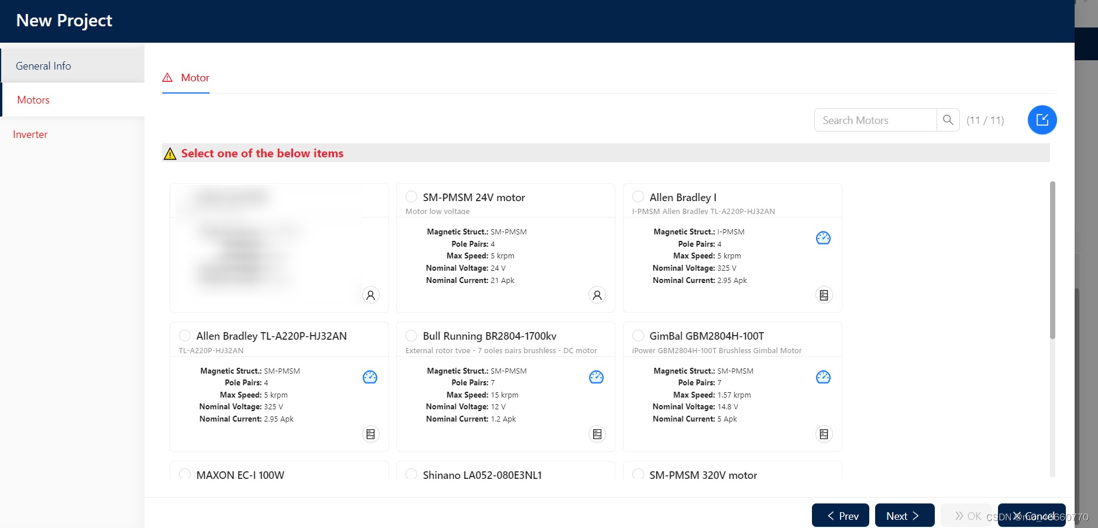Screen dimensions: 1098x528
Task: Switch to the Motor tab
Action: click(x=186, y=78)
